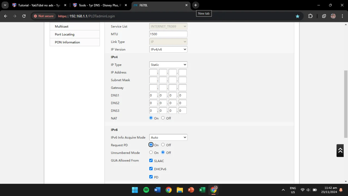Open File Explorer from the taskbar
This screenshot has height=196, width=348.
180,190
